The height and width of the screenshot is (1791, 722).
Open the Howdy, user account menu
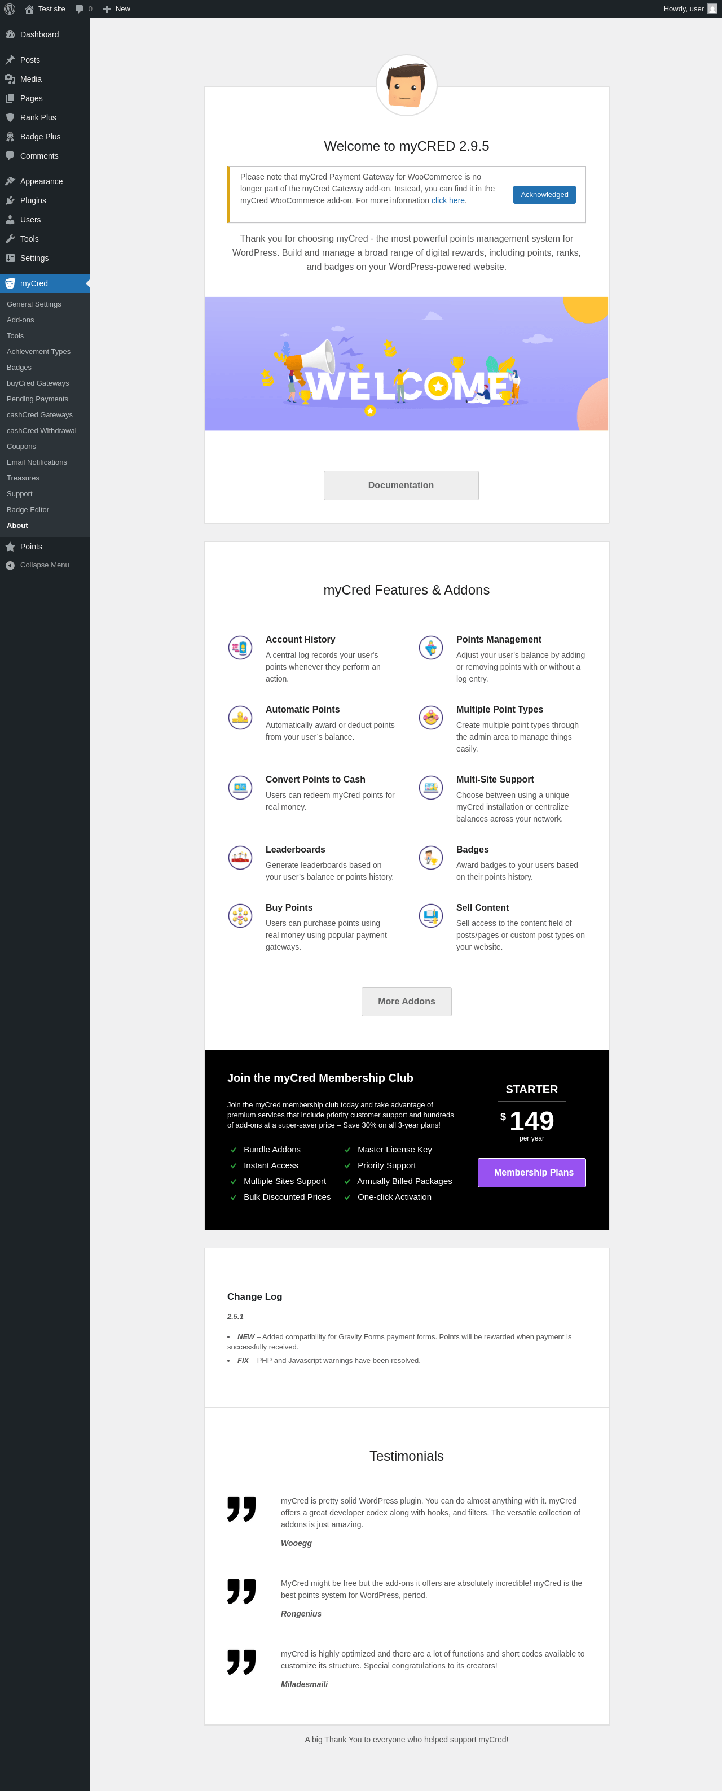[x=689, y=9]
